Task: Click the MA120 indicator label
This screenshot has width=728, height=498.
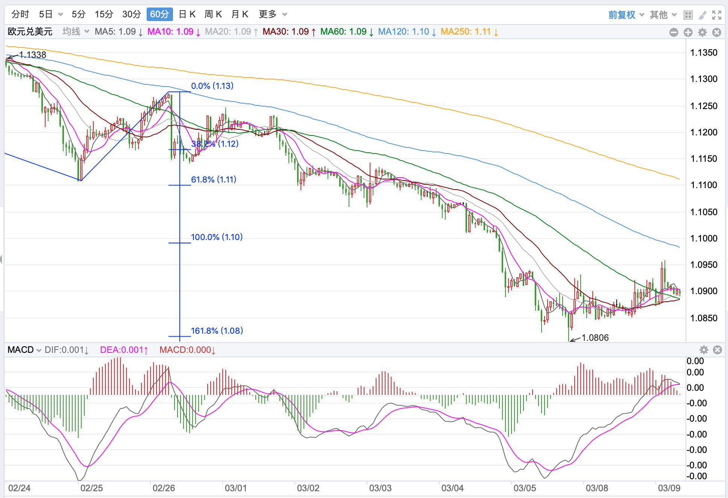Action: click(x=407, y=32)
